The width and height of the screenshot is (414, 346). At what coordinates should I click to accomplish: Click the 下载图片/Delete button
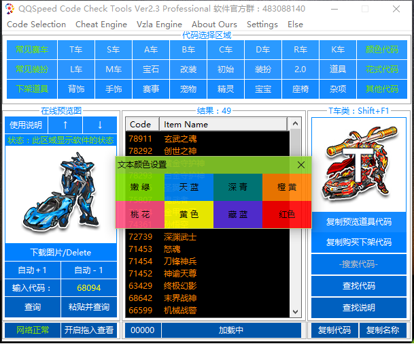tap(61, 253)
